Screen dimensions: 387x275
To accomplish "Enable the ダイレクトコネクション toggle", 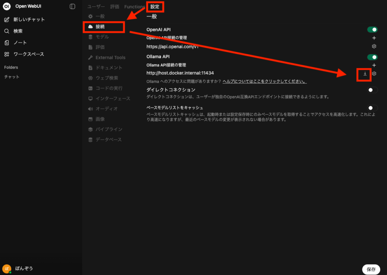I will coord(372,90).
